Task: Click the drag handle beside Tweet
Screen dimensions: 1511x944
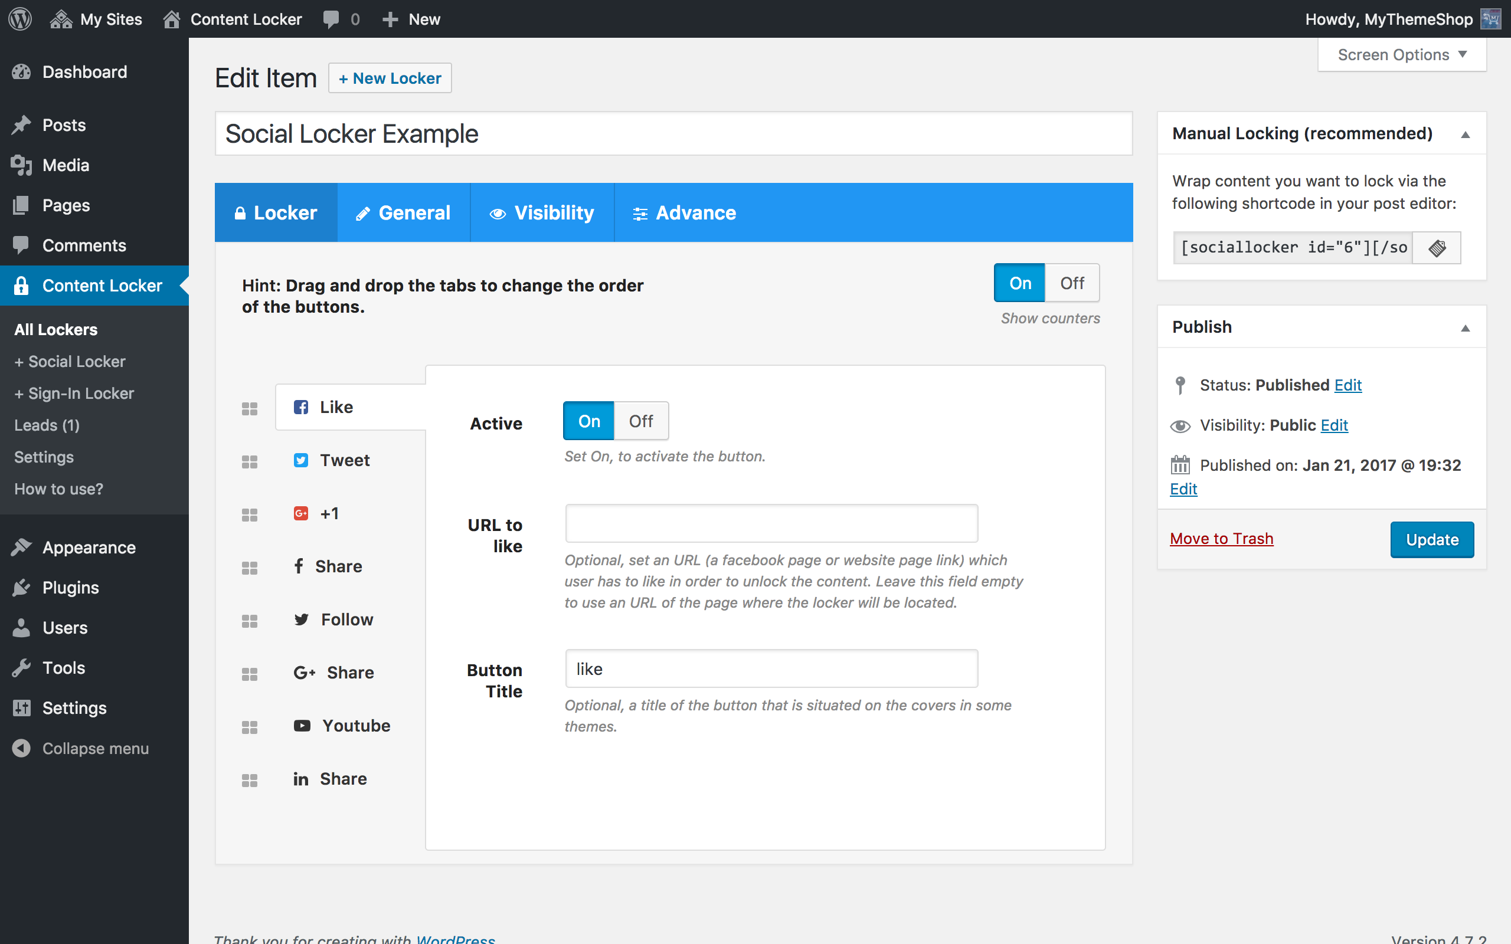Action: pos(250,462)
